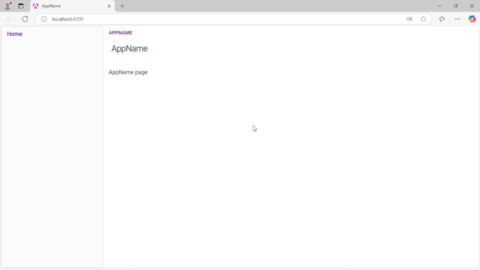Click the back navigation arrow
The width and height of the screenshot is (480, 270).
[9, 19]
